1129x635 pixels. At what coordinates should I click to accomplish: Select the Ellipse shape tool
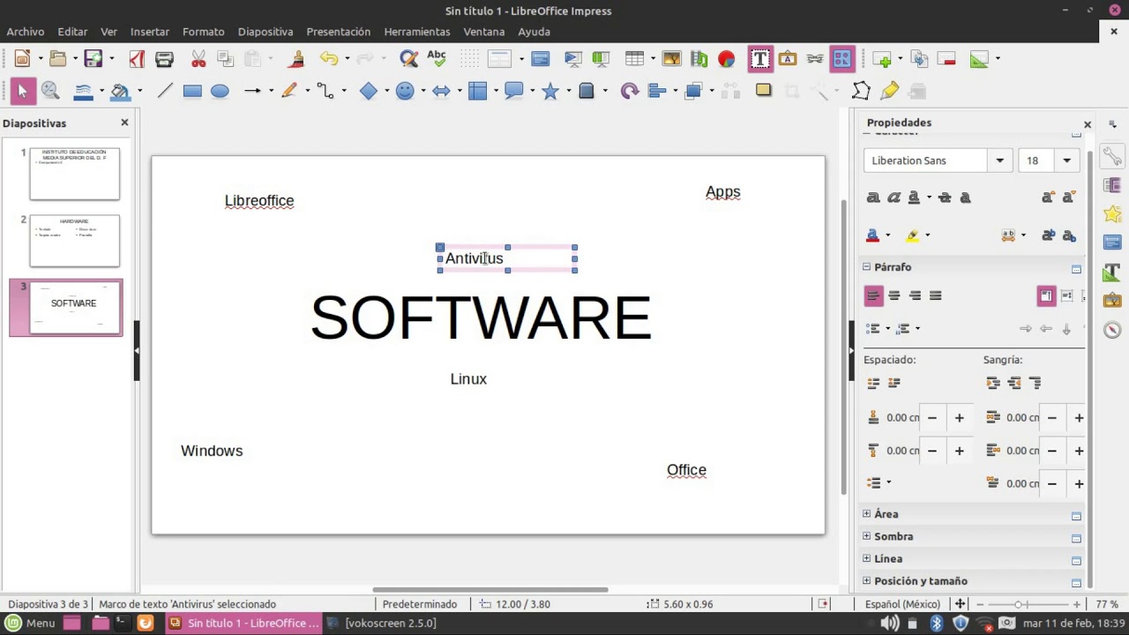220,91
